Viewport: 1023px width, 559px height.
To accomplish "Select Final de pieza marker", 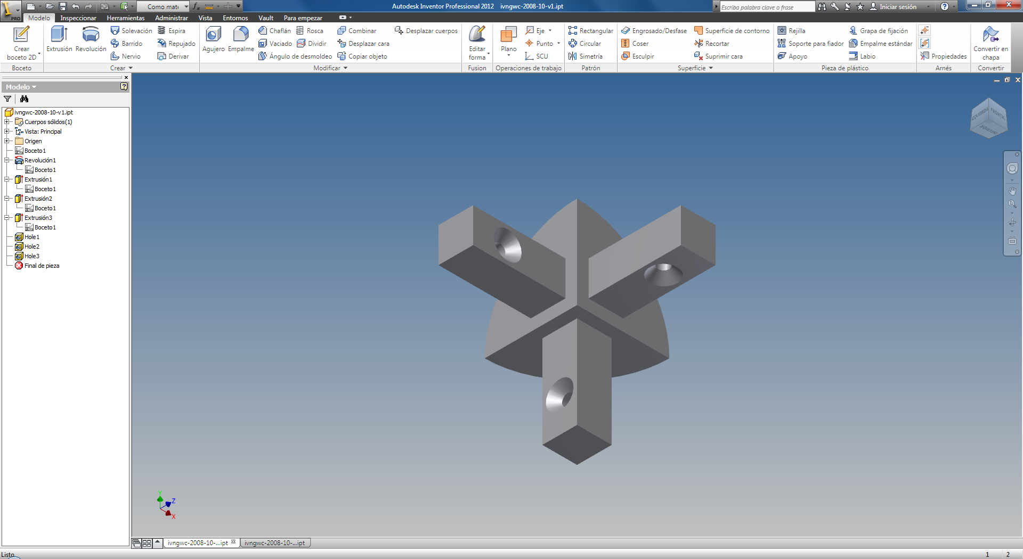I will pos(42,266).
